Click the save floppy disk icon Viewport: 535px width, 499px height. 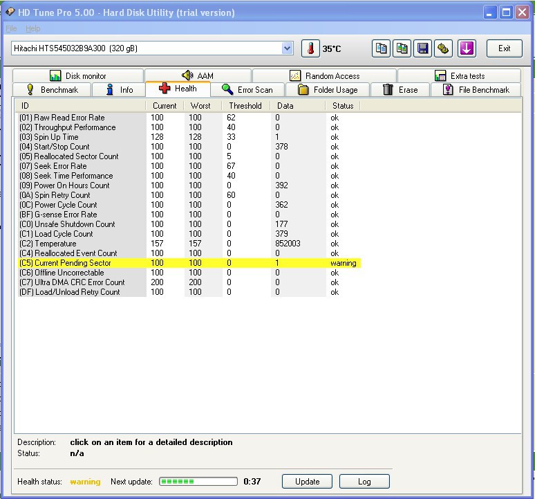click(422, 48)
